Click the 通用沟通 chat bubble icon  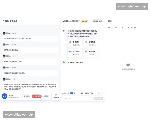tap(86, 51)
